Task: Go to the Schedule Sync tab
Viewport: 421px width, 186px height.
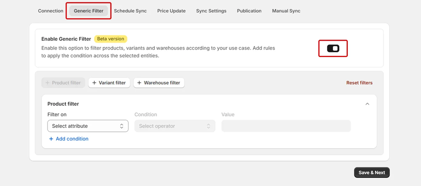Action: tap(130, 11)
